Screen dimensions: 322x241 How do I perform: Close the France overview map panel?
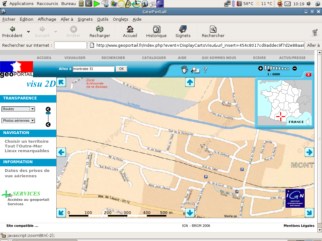click(x=308, y=75)
